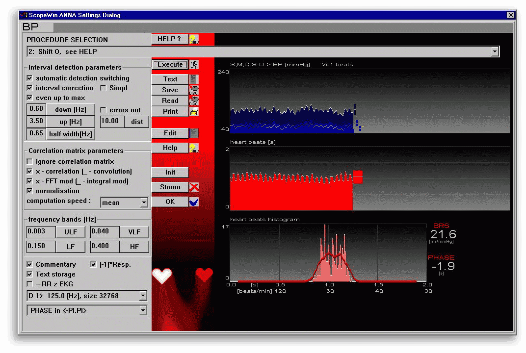Click the up frequency field showing 3.50
This screenshot has width=526, height=353.
tap(36, 122)
